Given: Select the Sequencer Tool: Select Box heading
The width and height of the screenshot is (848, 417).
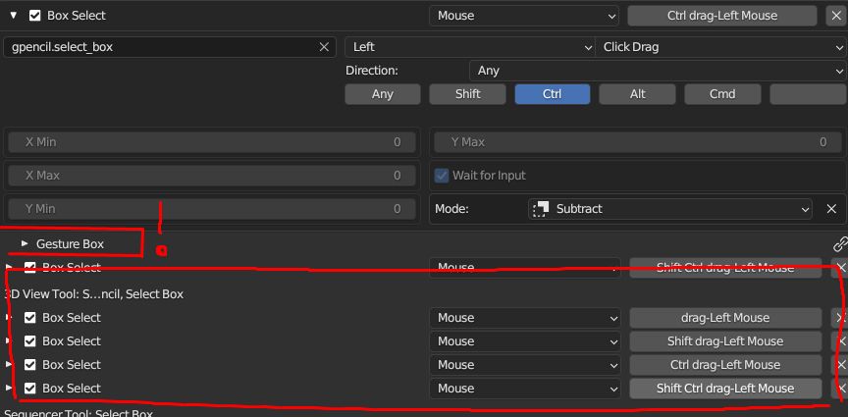Looking at the screenshot, I should click(x=79, y=413).
